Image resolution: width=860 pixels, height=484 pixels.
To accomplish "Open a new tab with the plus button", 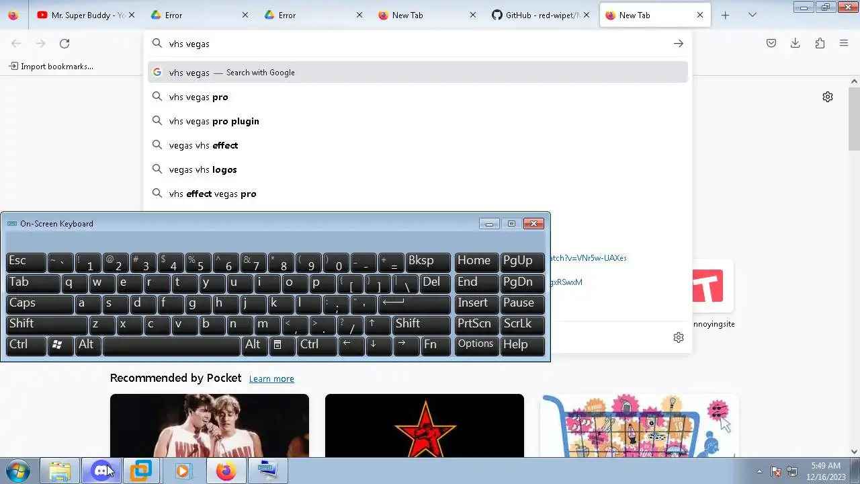I will point(725,15).
